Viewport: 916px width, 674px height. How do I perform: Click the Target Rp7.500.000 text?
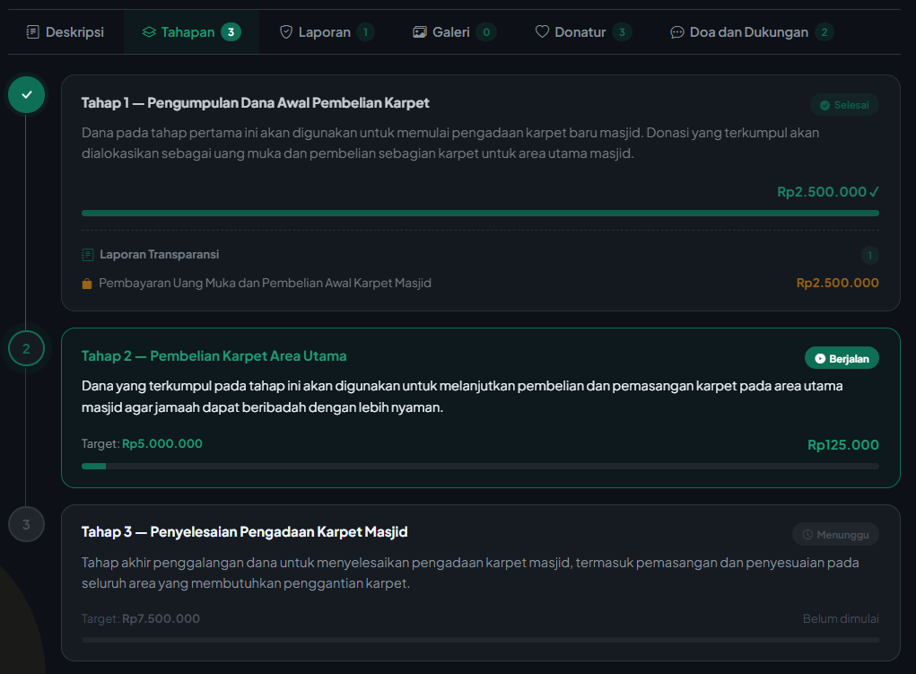(141, 618)
